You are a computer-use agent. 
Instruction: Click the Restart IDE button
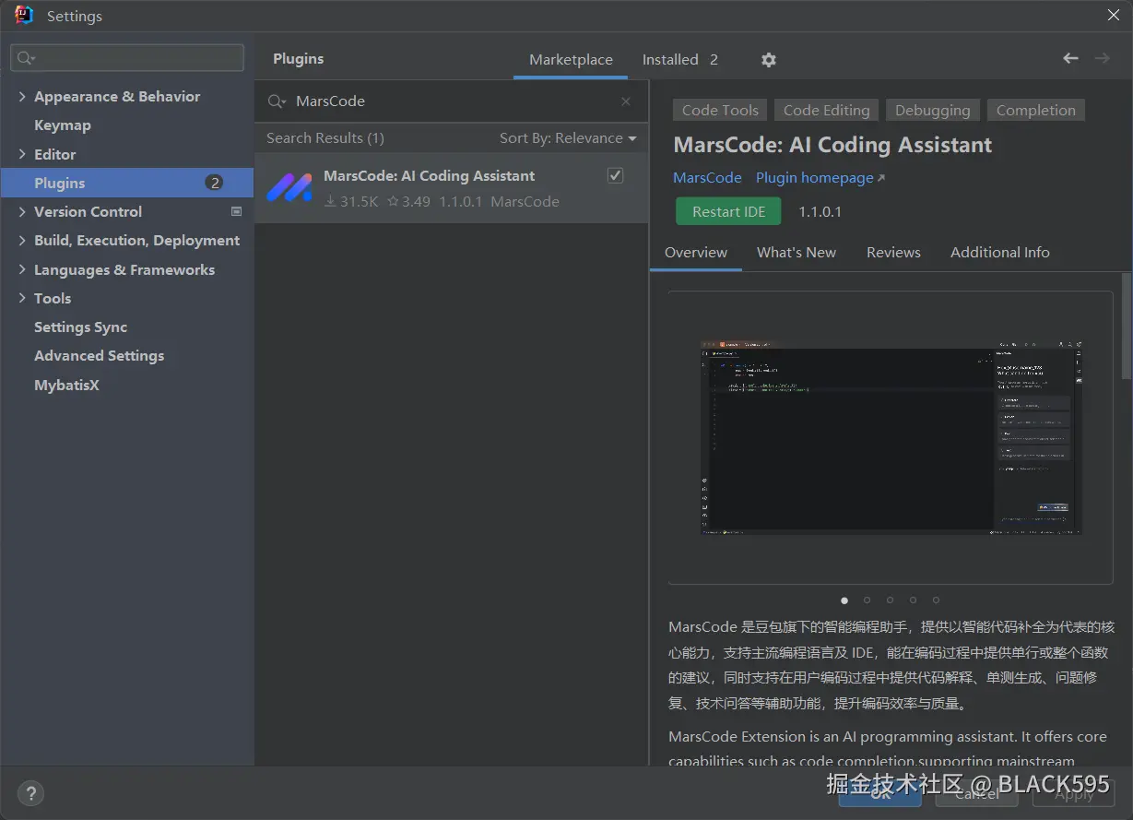pyautogui.click(x=728, y=211)
